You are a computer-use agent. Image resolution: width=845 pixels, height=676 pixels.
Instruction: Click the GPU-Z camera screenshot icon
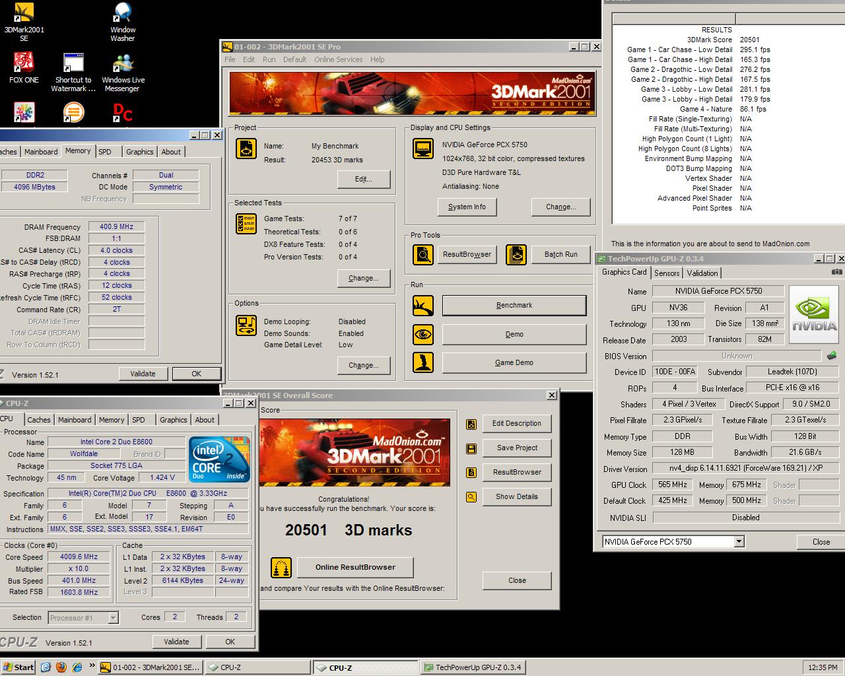coord(836,271)
